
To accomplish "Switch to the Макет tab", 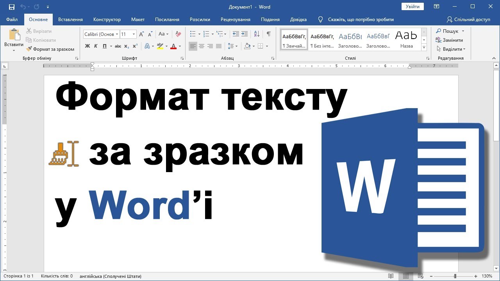I will [138, 19].
